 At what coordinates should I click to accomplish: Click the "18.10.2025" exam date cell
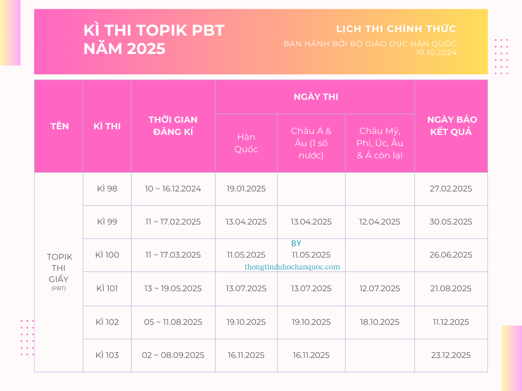click(x=380, y=322)
